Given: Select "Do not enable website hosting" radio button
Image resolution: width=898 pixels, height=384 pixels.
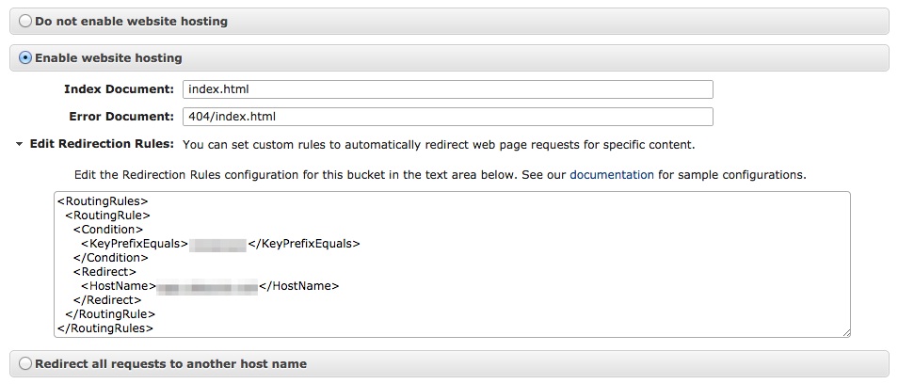Looking at the screenshot, I should pyautogui.click(x=25, y=21).
